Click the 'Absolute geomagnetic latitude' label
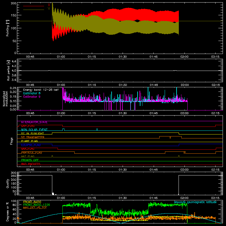This screenshot has width=226, height=226. 195,202
